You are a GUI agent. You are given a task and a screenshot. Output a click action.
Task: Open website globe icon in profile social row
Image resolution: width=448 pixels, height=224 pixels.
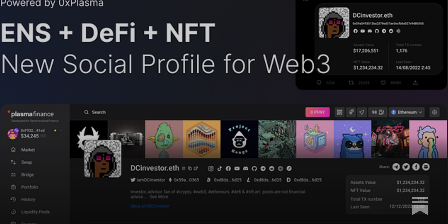pos(280,168)
